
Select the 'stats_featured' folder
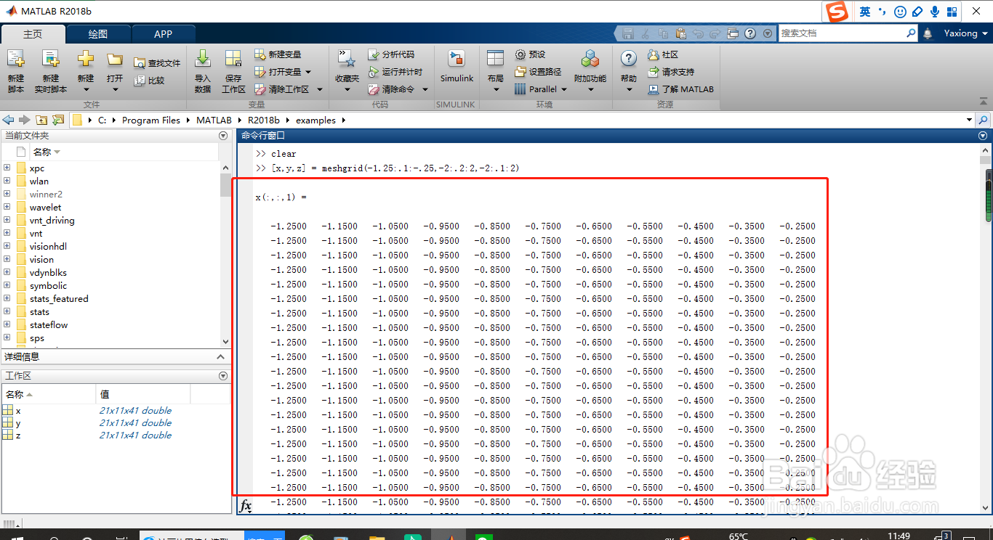point(59,299)
